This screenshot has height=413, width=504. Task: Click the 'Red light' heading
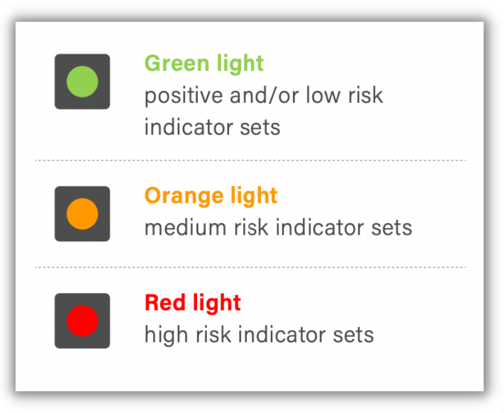[x=193, y=304]
